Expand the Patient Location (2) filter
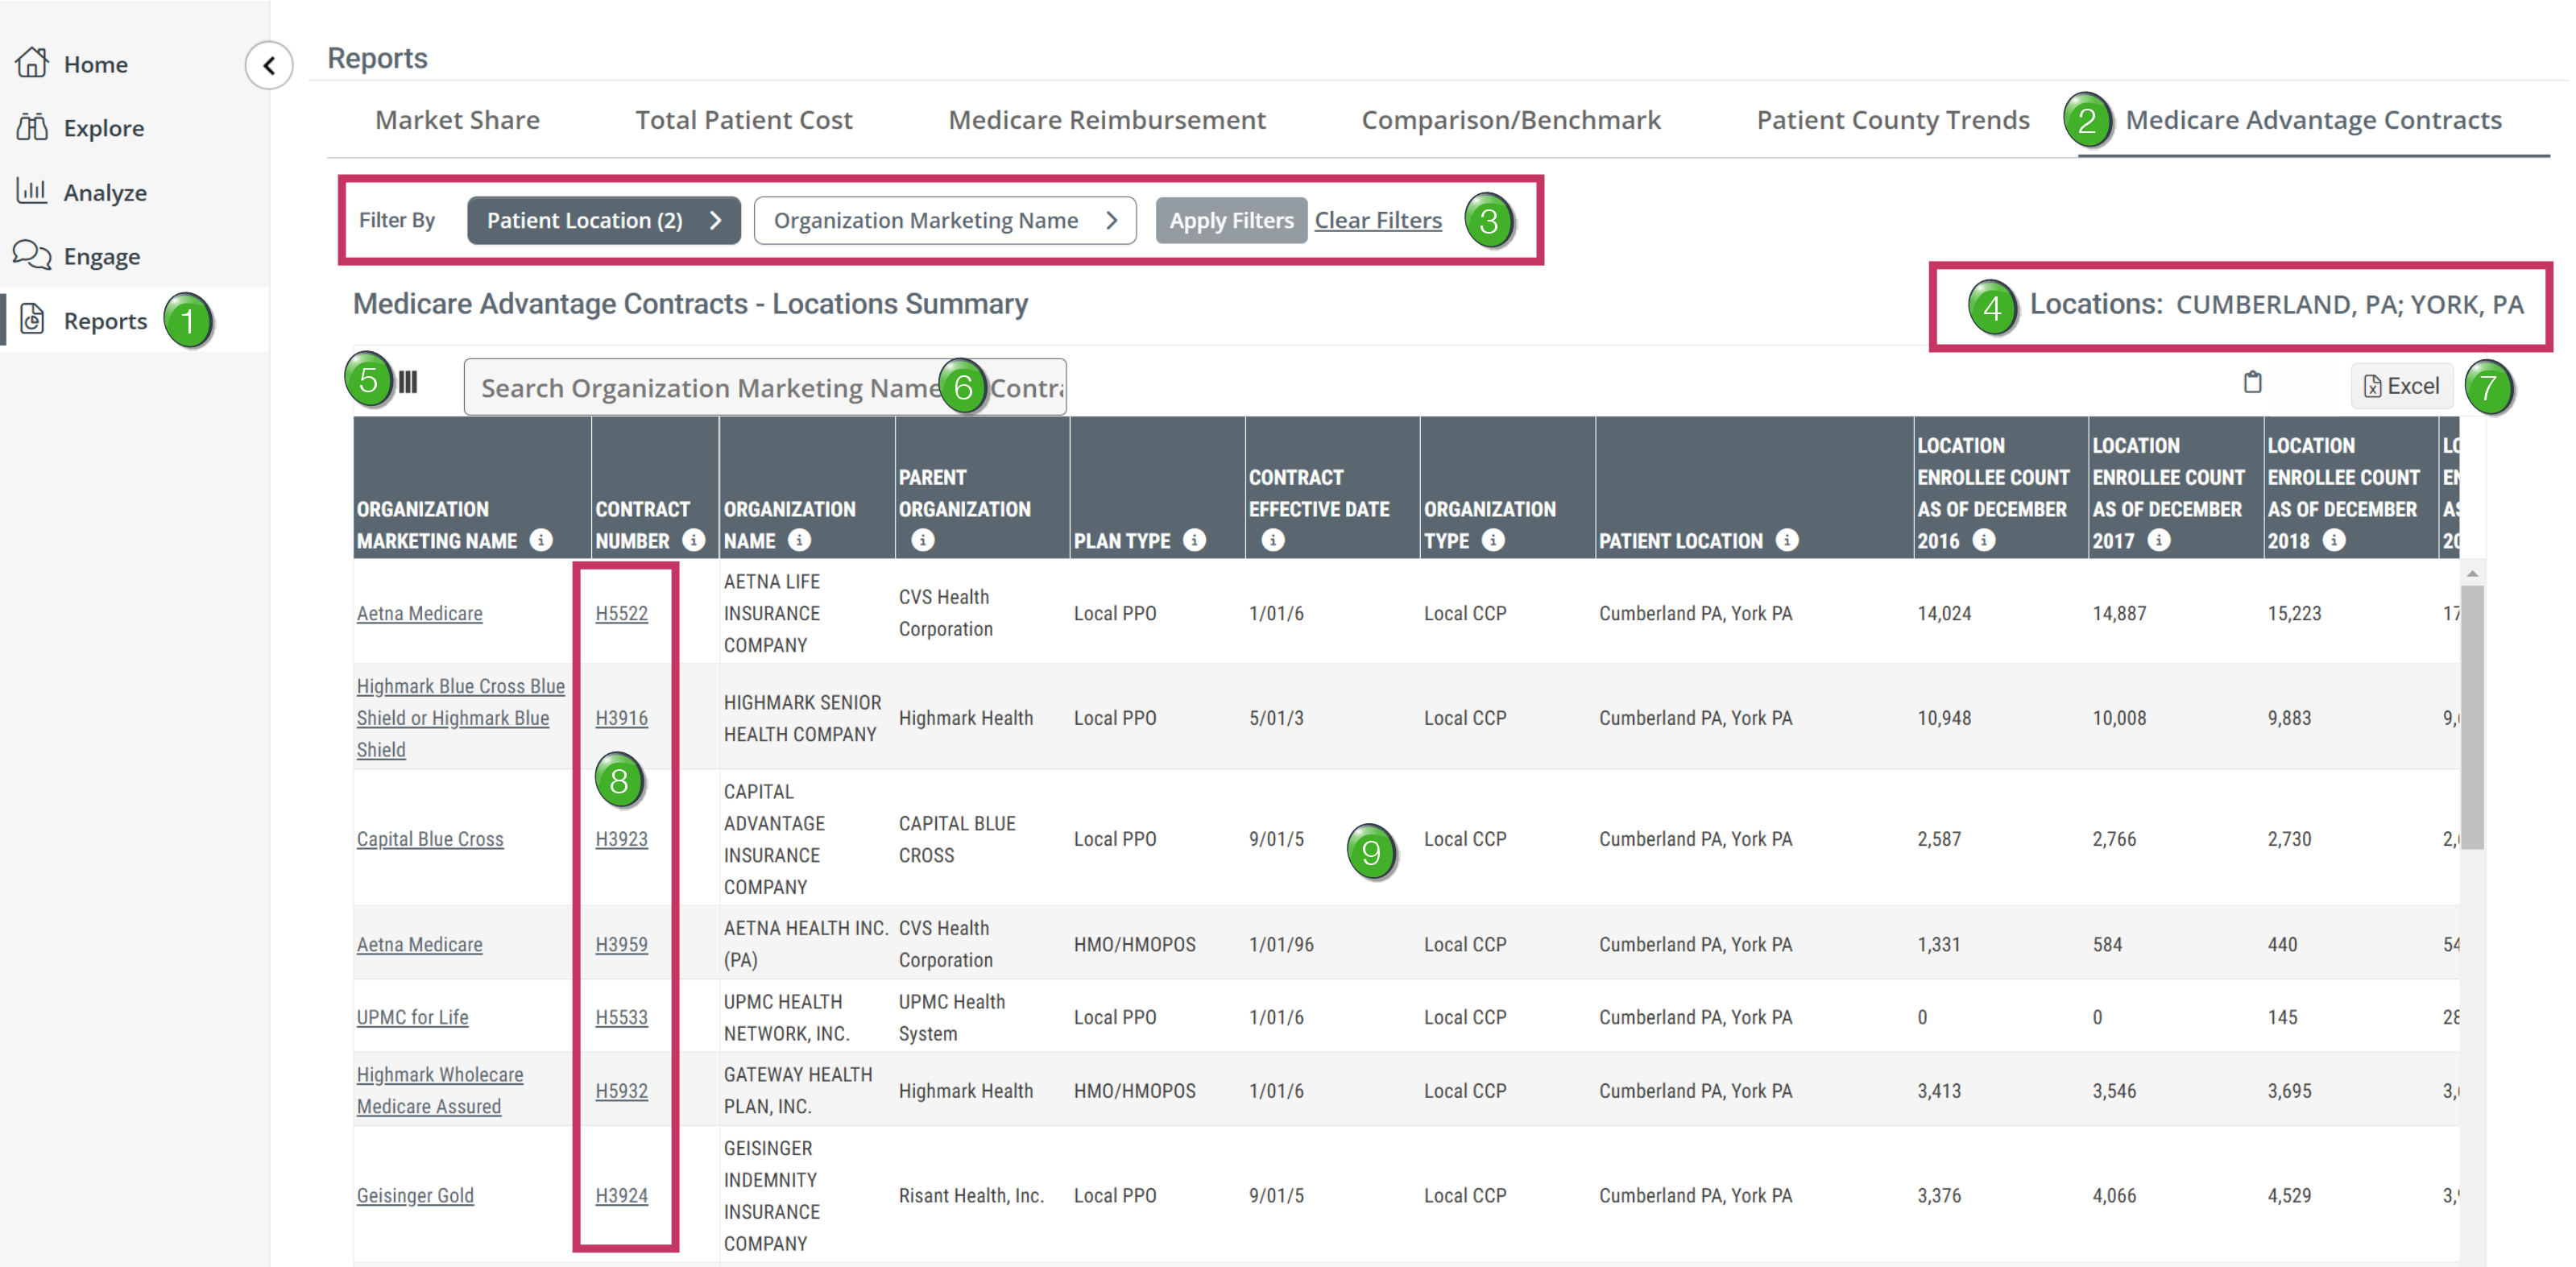The width and height of the screenshot is (2576, 1267). coord(604,220)
